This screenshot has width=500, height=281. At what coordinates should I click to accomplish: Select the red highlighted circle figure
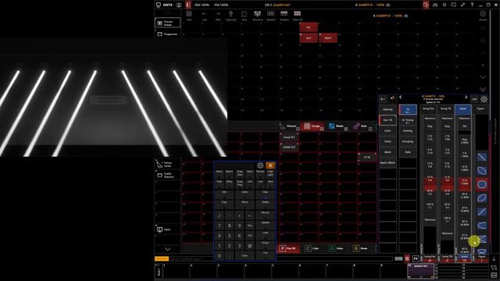tap(482, 184)
